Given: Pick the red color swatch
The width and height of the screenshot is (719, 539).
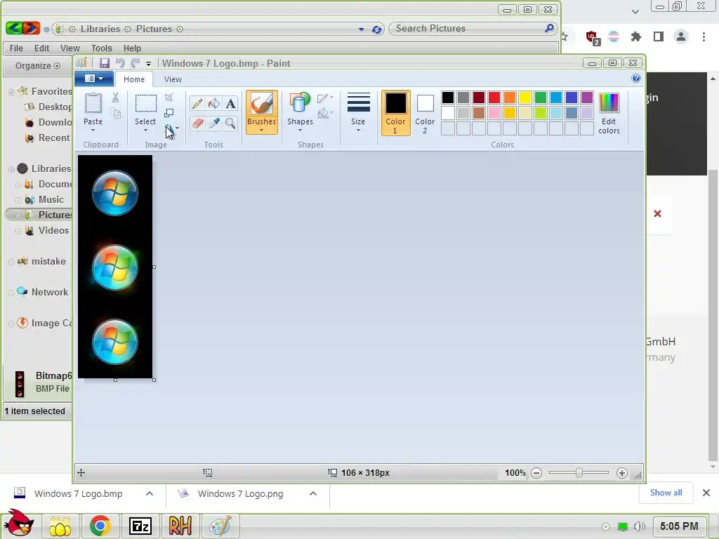Looking at the screenshot, I should pos(494,97).
